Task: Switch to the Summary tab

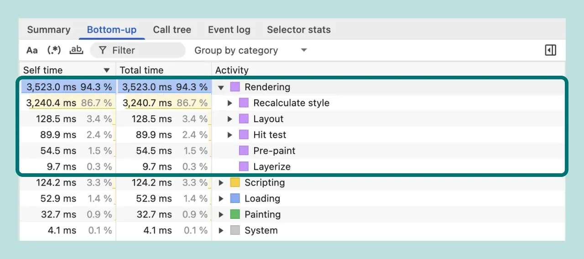Action: 49,30
